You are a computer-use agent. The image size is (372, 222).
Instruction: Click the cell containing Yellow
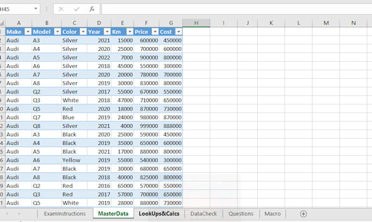(73, 160)
